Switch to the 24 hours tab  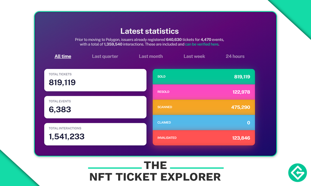point(235,57)
